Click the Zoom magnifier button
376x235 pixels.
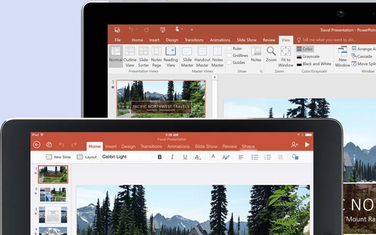click(x=271, y=54)
